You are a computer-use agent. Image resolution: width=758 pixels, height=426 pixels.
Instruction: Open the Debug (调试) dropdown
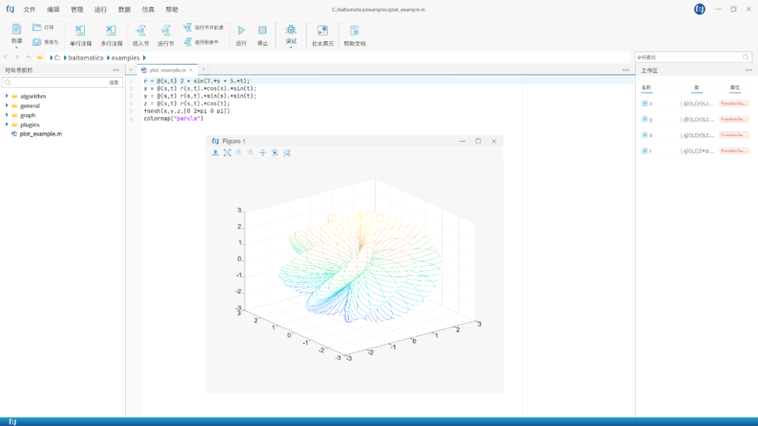click(x=291, y=47)
